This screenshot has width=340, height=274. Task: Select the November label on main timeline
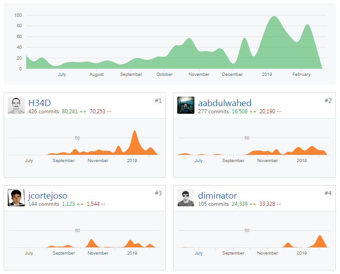(199, 74)
